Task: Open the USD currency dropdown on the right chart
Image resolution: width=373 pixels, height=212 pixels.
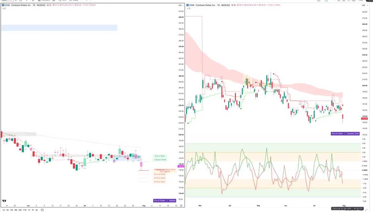Action: [x=365, y=5]
